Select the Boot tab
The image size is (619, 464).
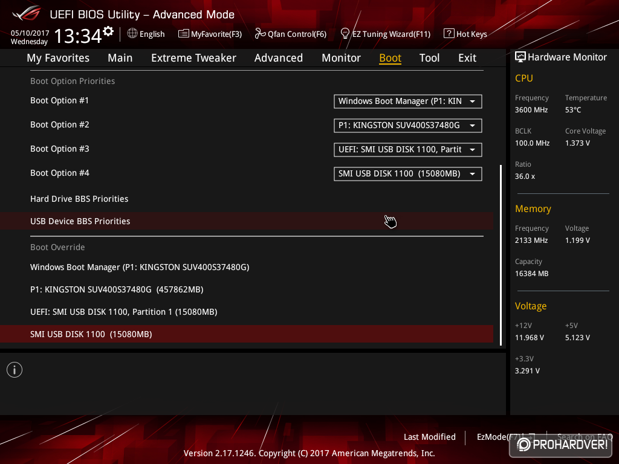click(x=390, y=58)
